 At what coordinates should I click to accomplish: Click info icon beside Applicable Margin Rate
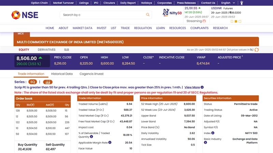pos(110,142)
